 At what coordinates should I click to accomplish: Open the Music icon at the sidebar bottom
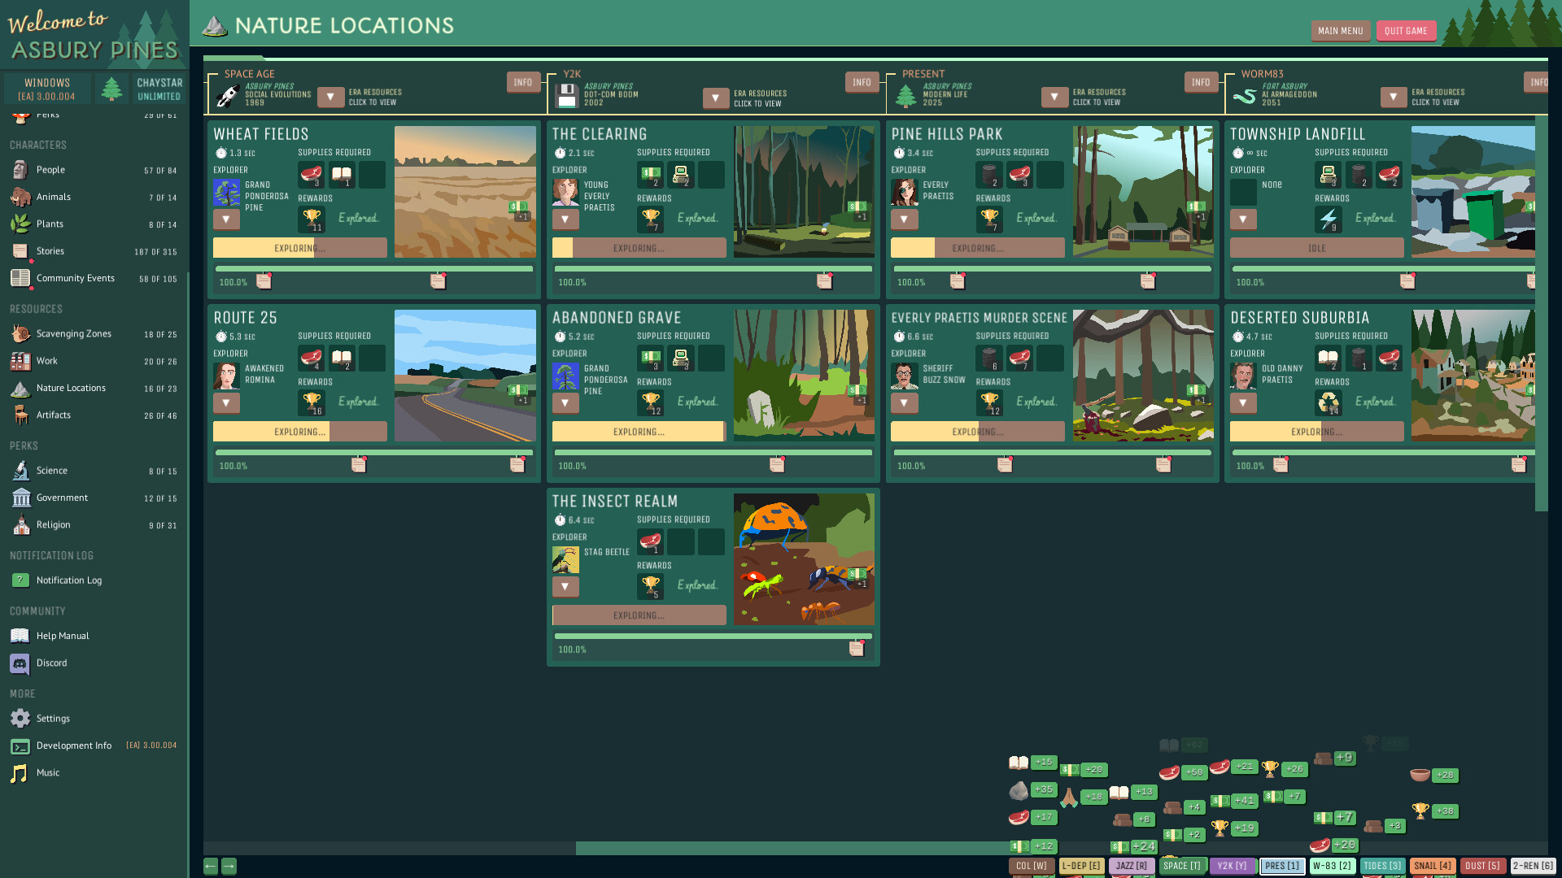pyautogui.click(x=20, y=772)
